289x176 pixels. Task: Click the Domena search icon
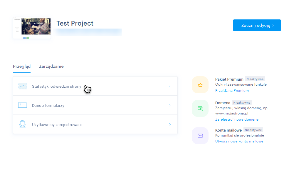[x=200, y=108]
